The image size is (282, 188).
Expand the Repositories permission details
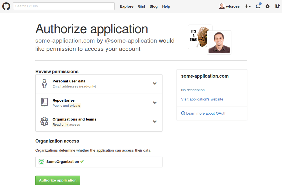tap(155, 103)
